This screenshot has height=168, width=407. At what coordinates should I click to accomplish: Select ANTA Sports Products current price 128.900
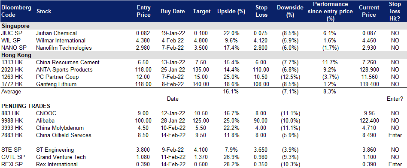[367, 69]
